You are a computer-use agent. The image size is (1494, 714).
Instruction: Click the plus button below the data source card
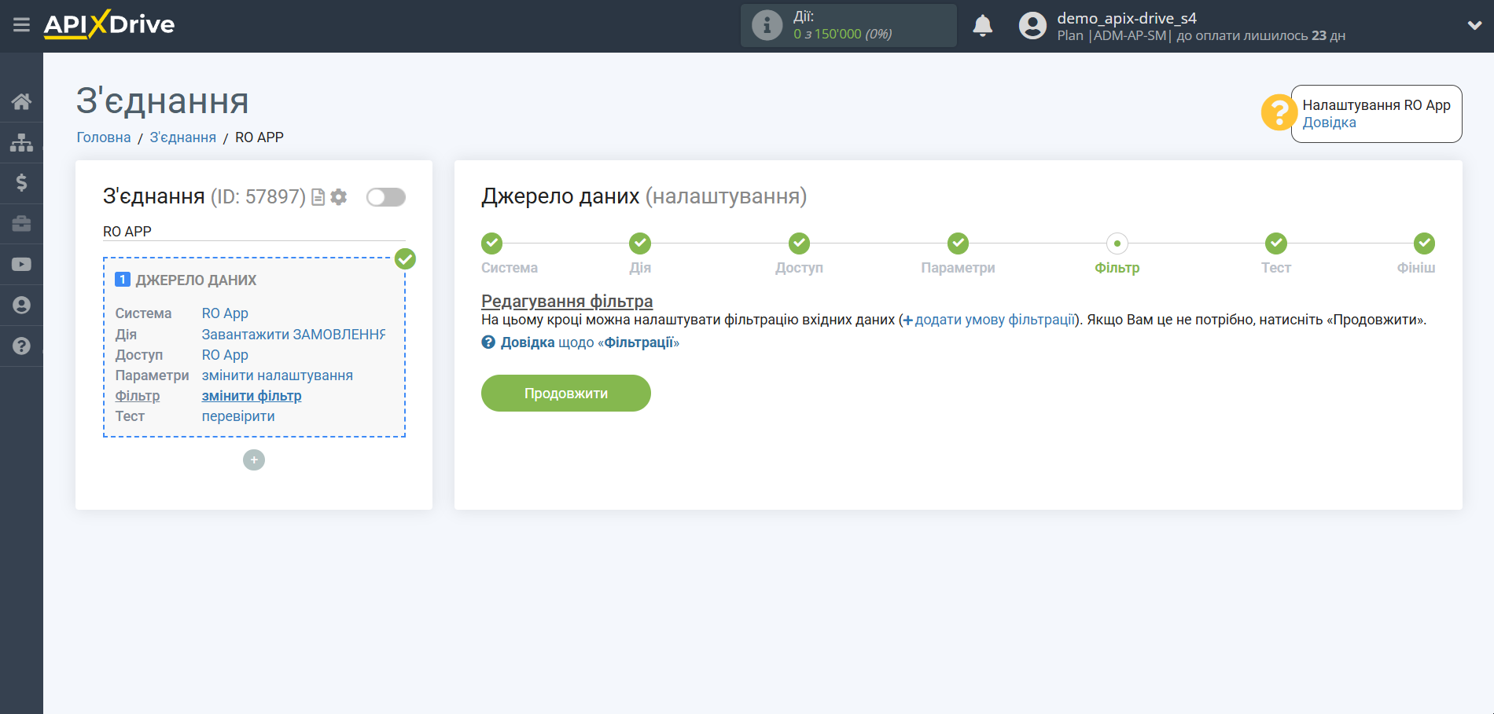[253, 460]
